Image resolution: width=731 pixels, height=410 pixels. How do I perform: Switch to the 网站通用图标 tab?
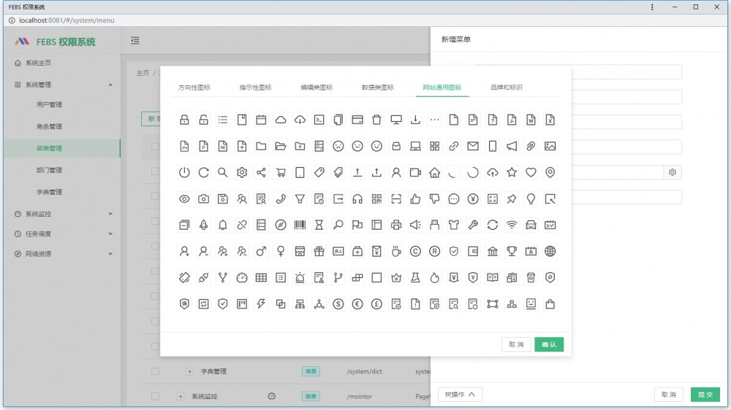(x=442, y=88)
